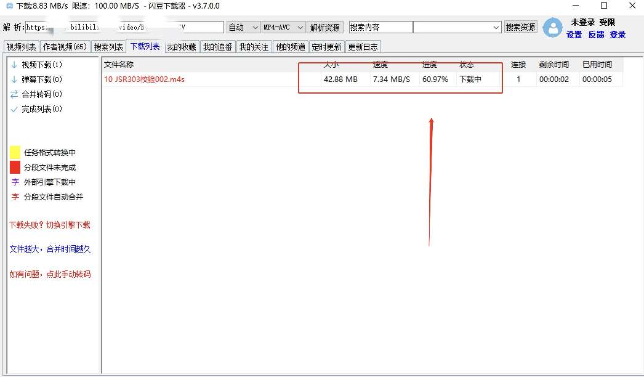
Task: Click the user avatar icon
Action: point(553,28)
